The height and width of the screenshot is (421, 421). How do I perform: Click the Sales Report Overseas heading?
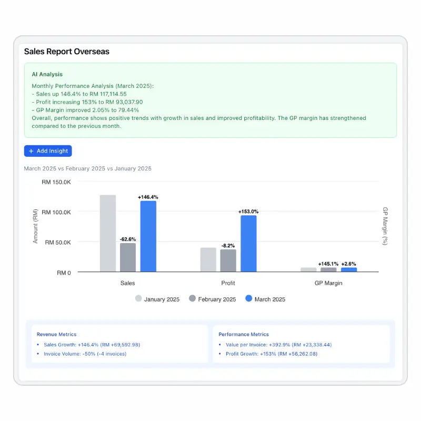tap(67, 51)
